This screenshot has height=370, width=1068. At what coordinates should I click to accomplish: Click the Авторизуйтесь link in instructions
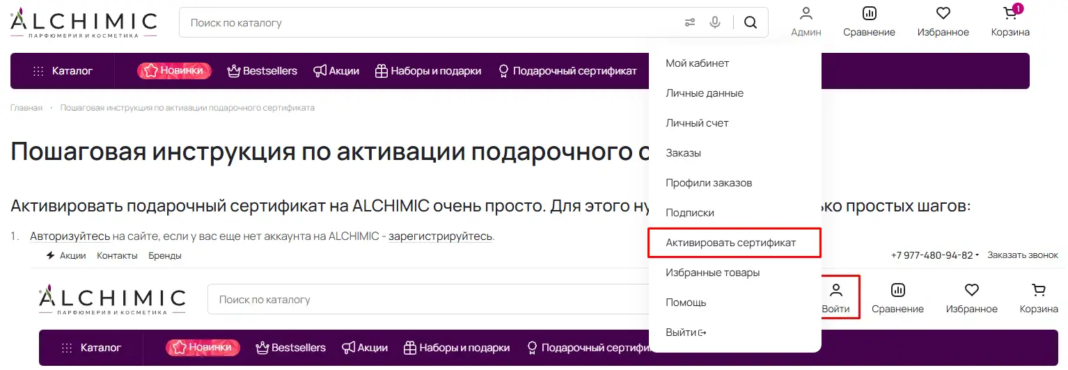tap(70, 236)
